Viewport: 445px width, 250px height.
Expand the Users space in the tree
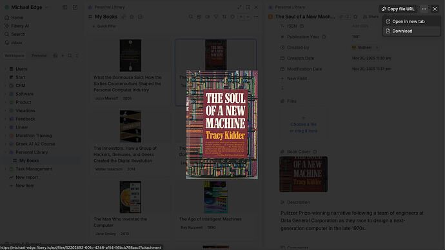coord(6,69)
